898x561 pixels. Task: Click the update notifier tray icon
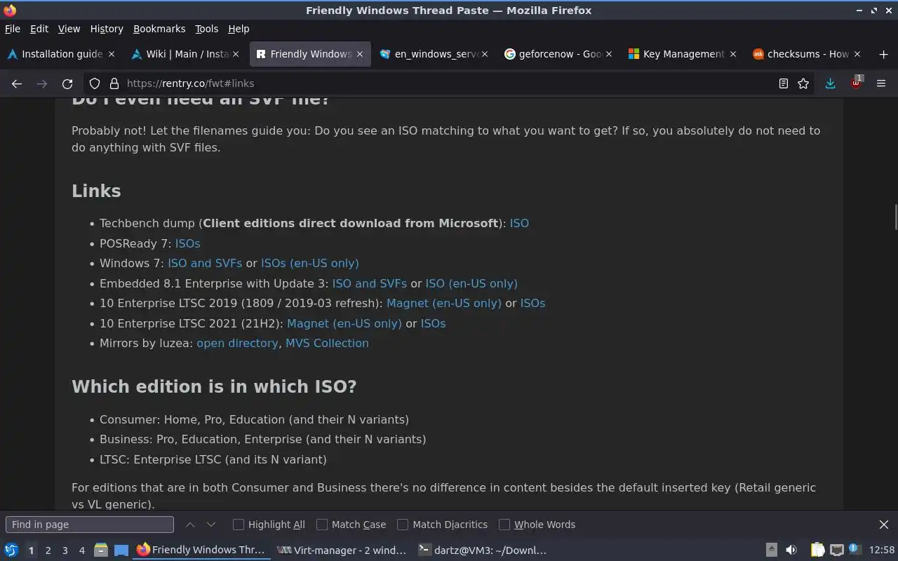click(854, 549)
